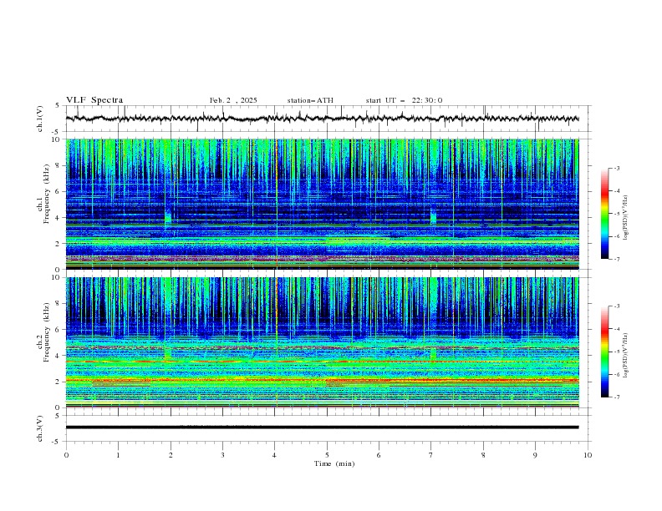Click the "ch.1(V)" waveform axis label

[40, 119]
